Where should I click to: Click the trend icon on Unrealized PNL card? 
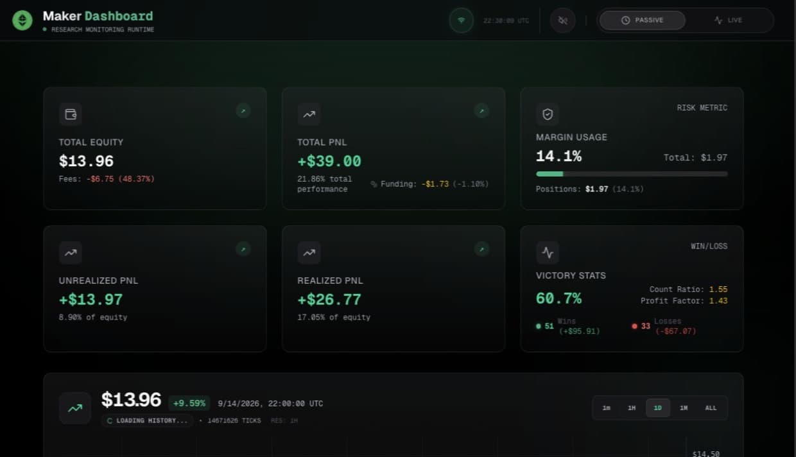71,253
